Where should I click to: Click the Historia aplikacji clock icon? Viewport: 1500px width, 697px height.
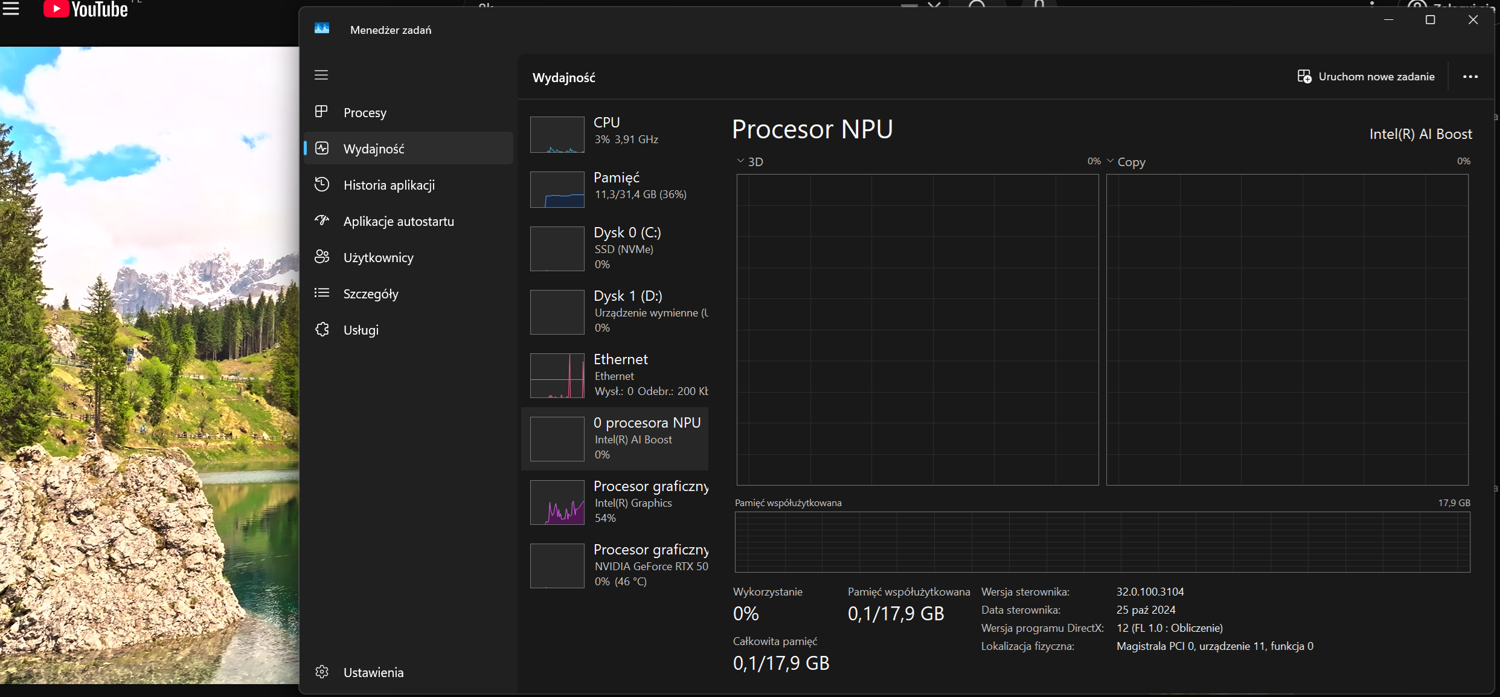(322, 184)
